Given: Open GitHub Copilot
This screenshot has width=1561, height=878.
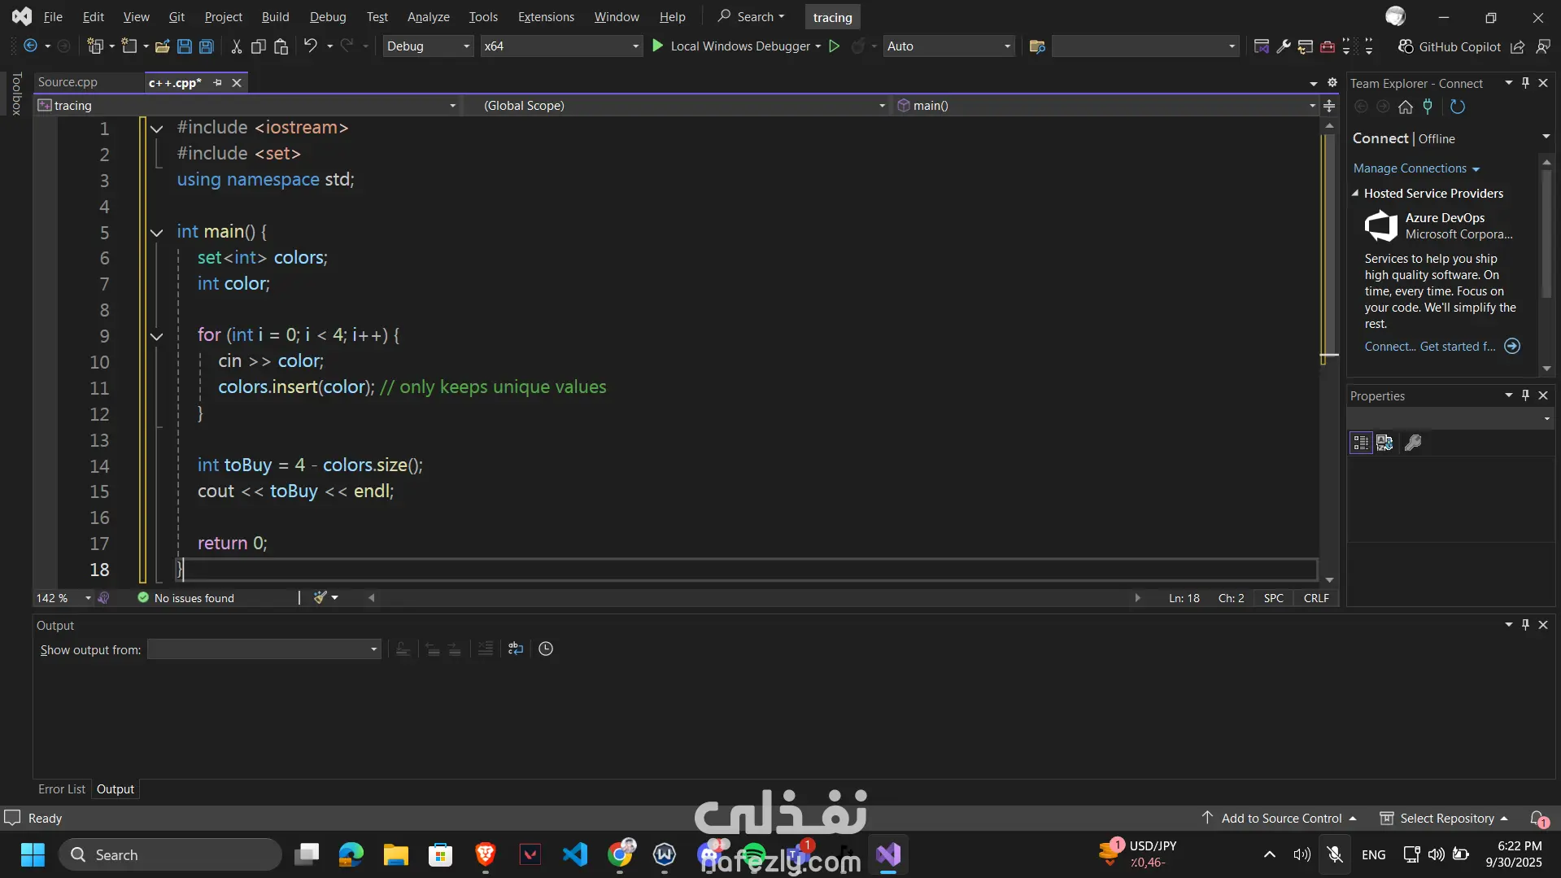Looking at the screenshot, I should (x=1449, y=46).
